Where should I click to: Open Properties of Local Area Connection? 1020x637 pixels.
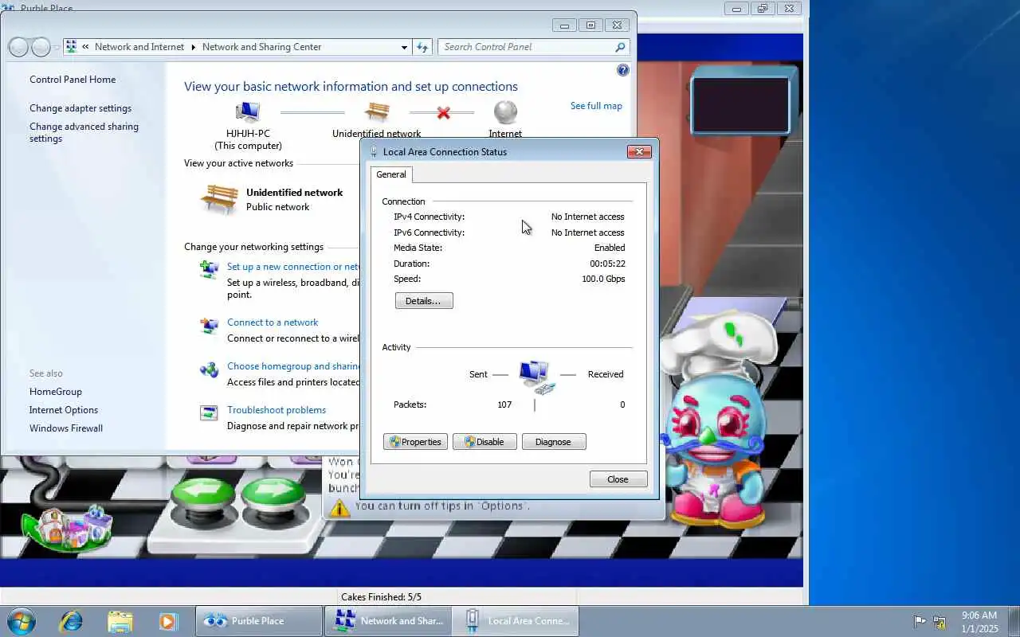tap(415, 442)
